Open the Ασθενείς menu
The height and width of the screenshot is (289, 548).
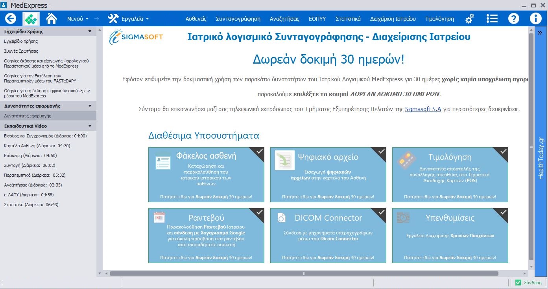tap(196, 19)
